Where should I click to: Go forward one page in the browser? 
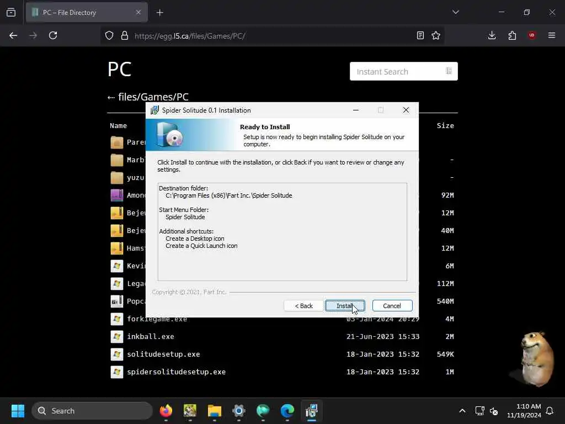click(33, 35)
